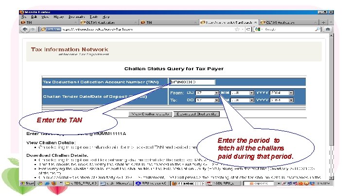Image resolution: width=350 pixels, height=196 pixels.
Task: Click the Start button on the taskbar
Action: (x=27, y=183)
